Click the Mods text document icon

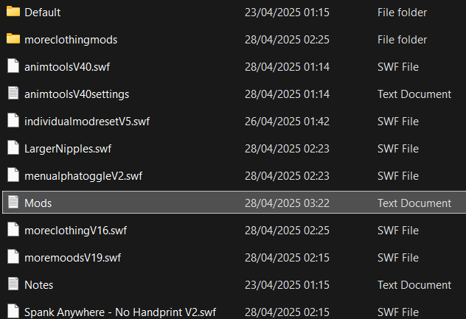pyautogui.click(x=13, y=203)
